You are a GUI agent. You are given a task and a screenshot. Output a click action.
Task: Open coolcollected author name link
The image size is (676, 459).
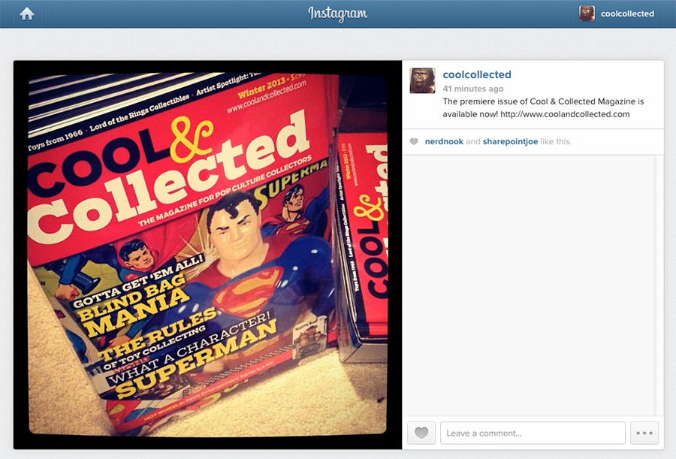(x=477, y=74)
